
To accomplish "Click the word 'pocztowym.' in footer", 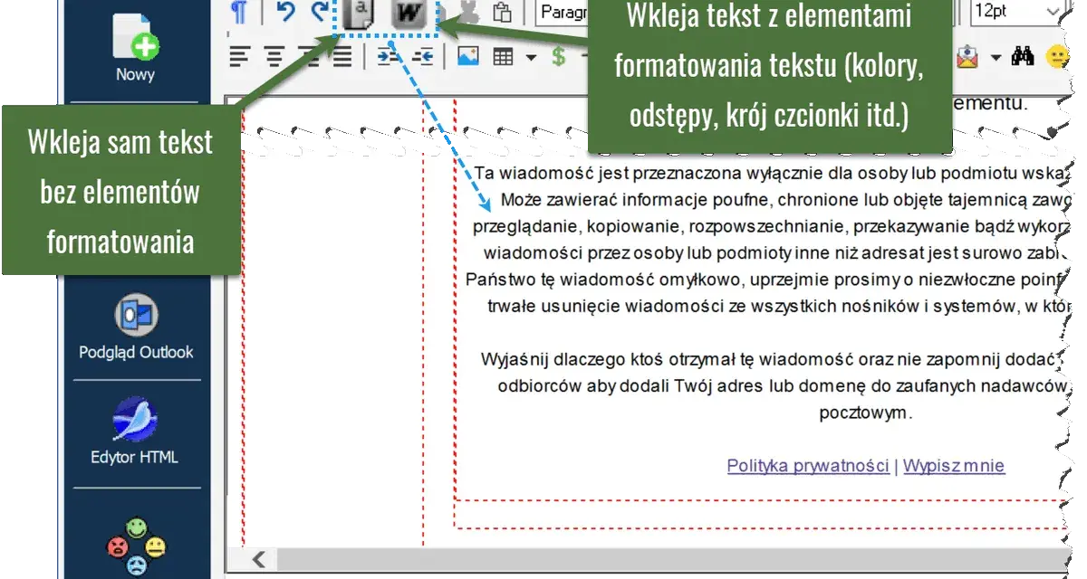I will pyautogui.click(x=865, y=413).
